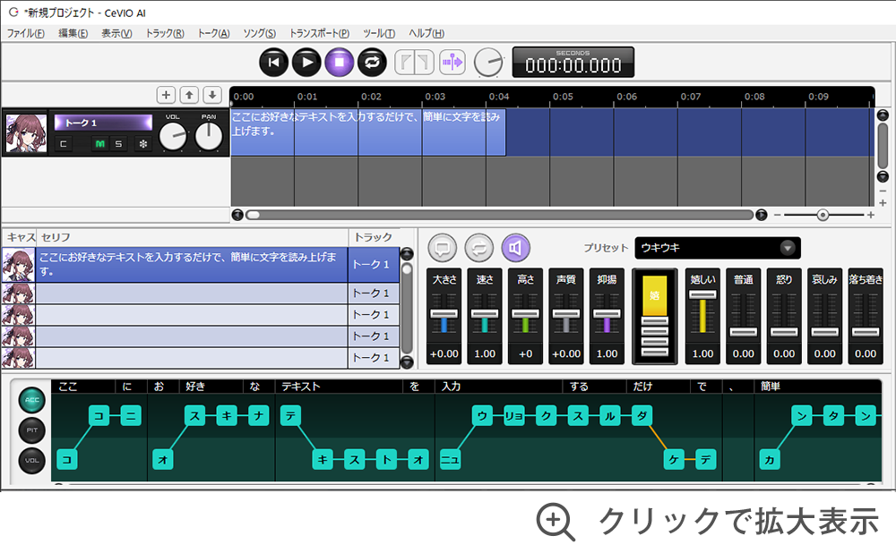Click the 抑揚 intonation fader
This screenshot has width=896, height=553.
607,313
